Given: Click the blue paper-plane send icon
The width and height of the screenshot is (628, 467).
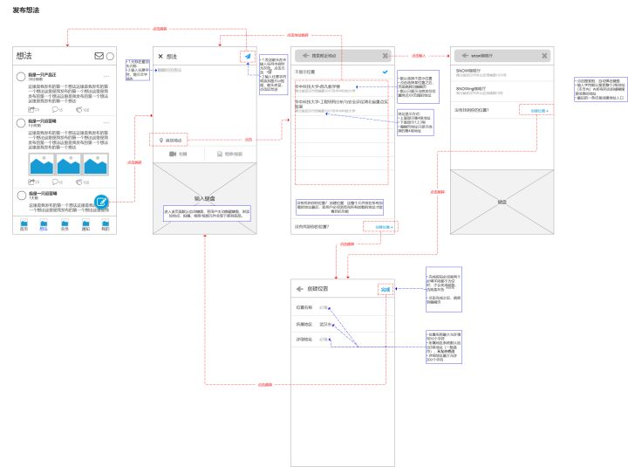Looking at the screenshot, I should (248, 57).
